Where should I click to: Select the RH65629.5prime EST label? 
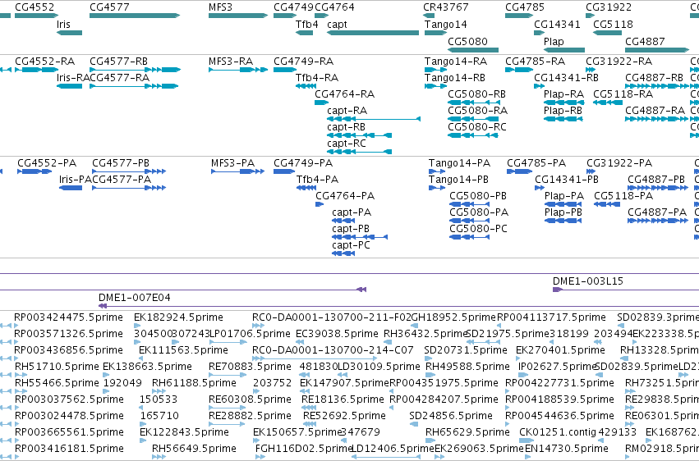pyautogui.click(x=467, y=432)
